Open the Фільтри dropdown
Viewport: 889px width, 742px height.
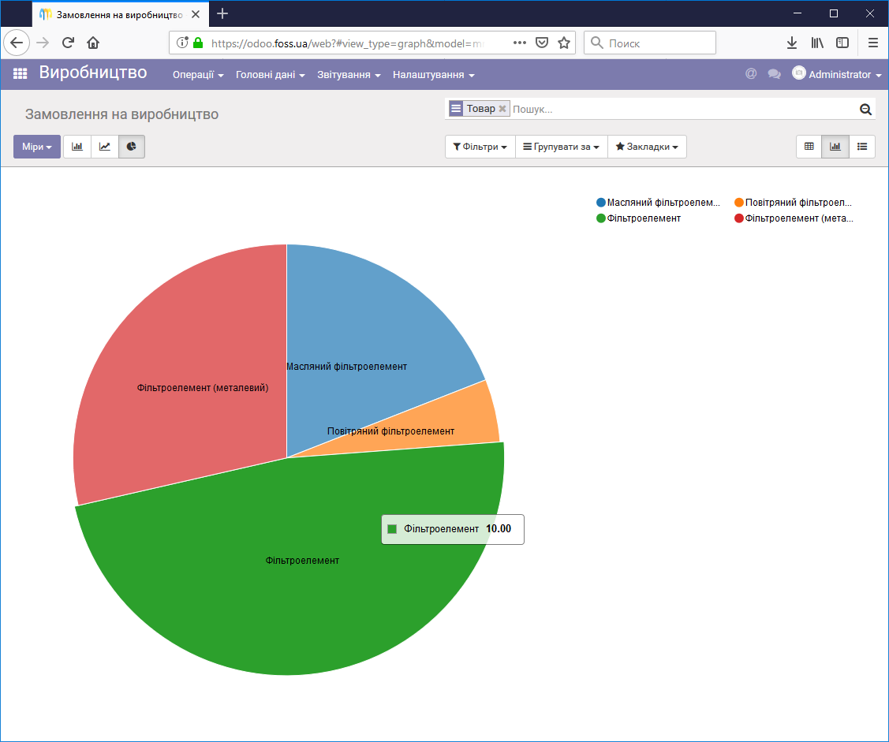click(x=480, y=147)
